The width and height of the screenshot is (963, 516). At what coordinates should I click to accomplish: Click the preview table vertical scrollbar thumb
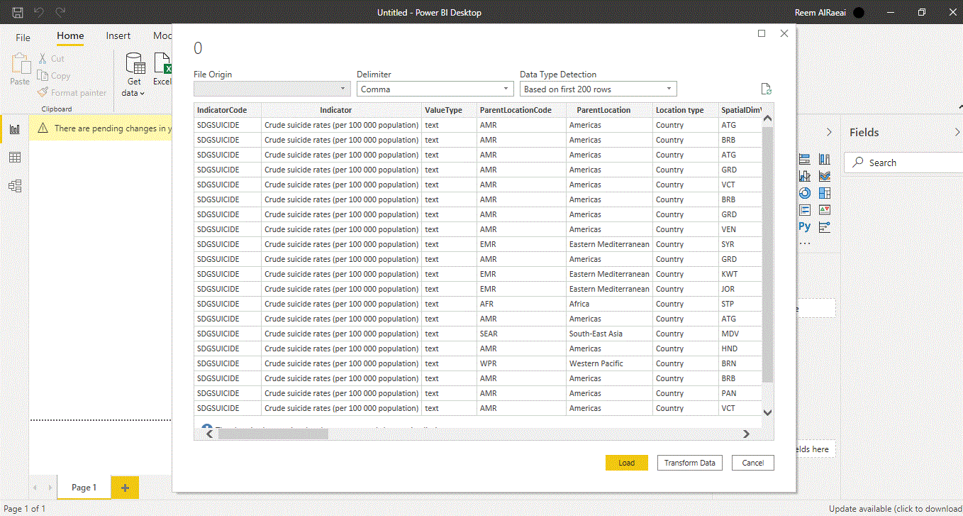tap(767, 256)
